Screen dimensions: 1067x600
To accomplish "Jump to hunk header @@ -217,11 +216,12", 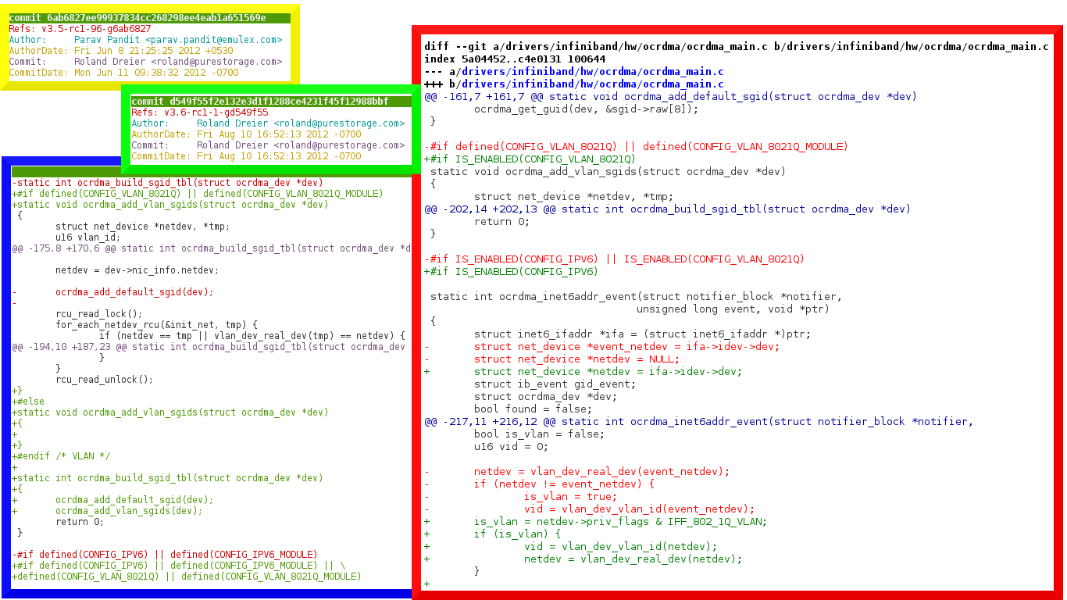I will [x=698, y=422].
